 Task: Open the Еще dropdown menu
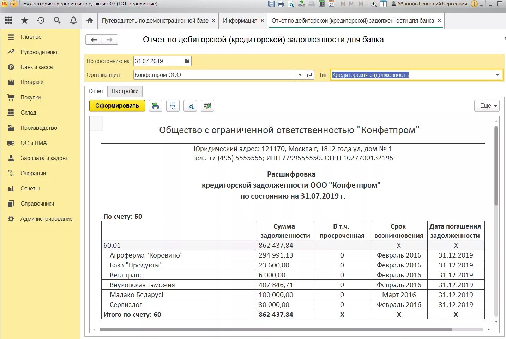click(487, 106)
